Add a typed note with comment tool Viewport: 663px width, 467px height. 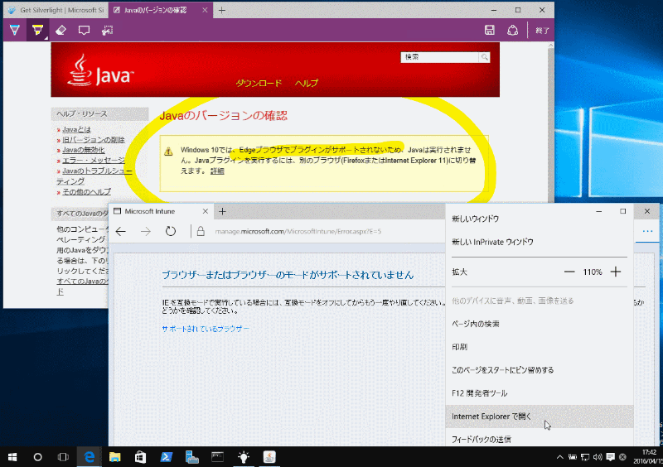pyautogui.click(x=84, y=30)
